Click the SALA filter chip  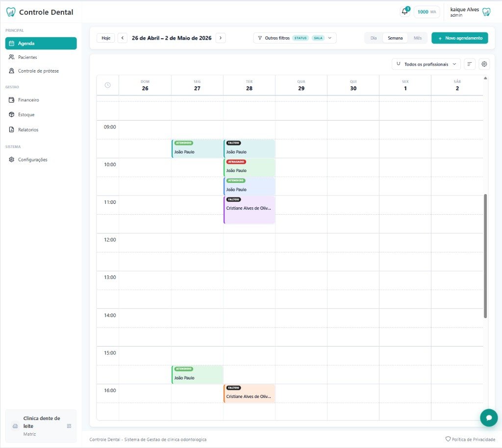(x=318, y=38)
